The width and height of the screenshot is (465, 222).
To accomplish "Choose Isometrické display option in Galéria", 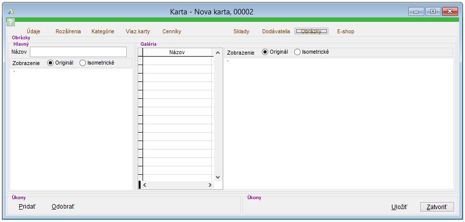I will [x=298, y=52].
